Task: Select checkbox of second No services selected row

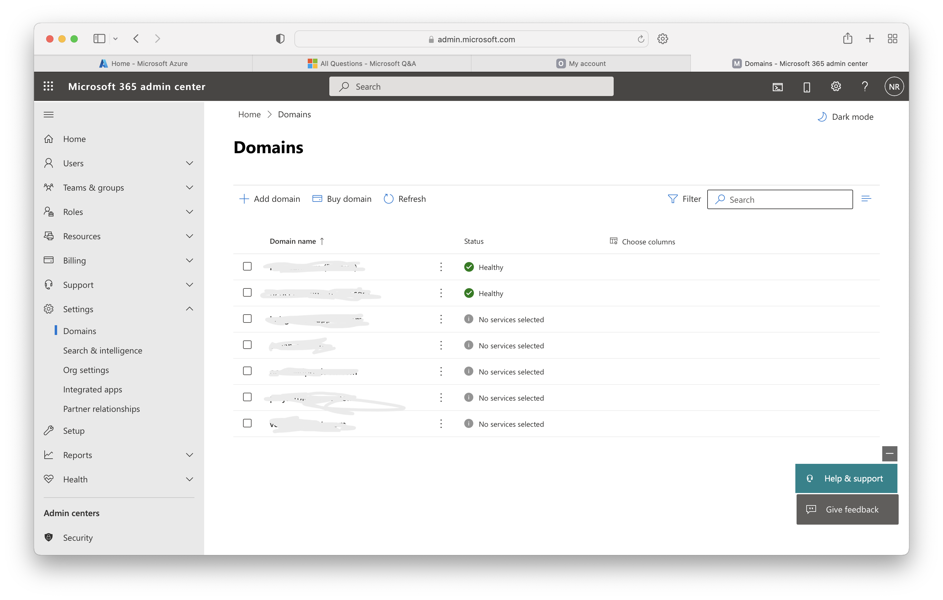Action: [247, 345]
